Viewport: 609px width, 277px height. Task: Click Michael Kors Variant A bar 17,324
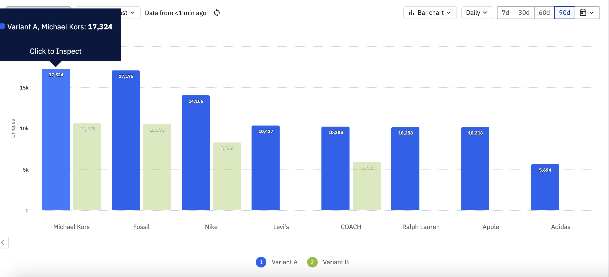click(x=56, y=140)
